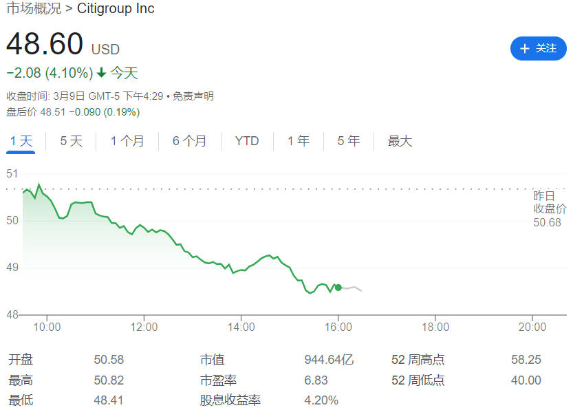View the YTD chart

coord(246,140)
